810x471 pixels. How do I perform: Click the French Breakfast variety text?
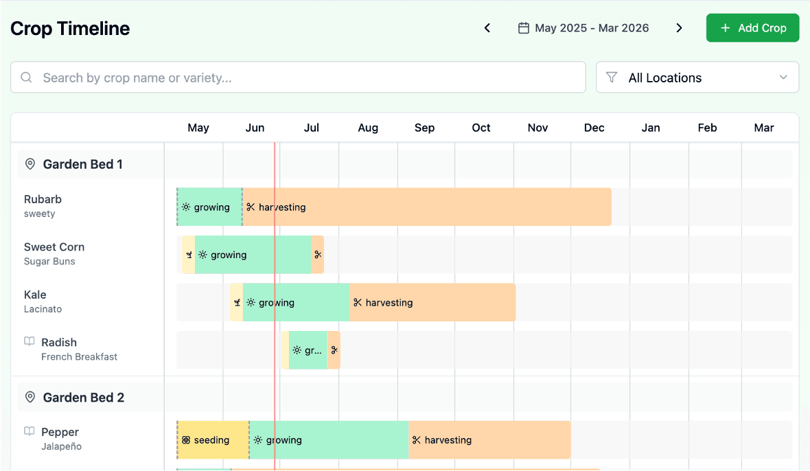tap(79, 357)
